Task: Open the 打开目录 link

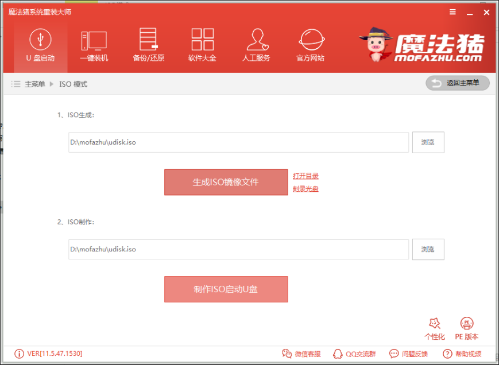Action: pos(305,176)
